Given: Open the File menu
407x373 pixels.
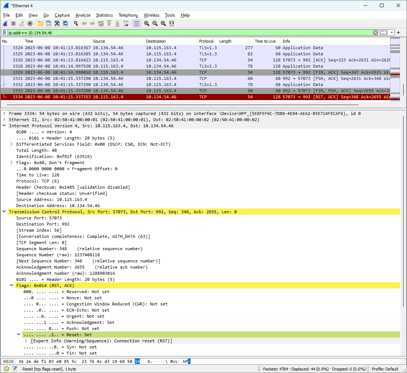Looking at the screenshot, I should point(7,15).
